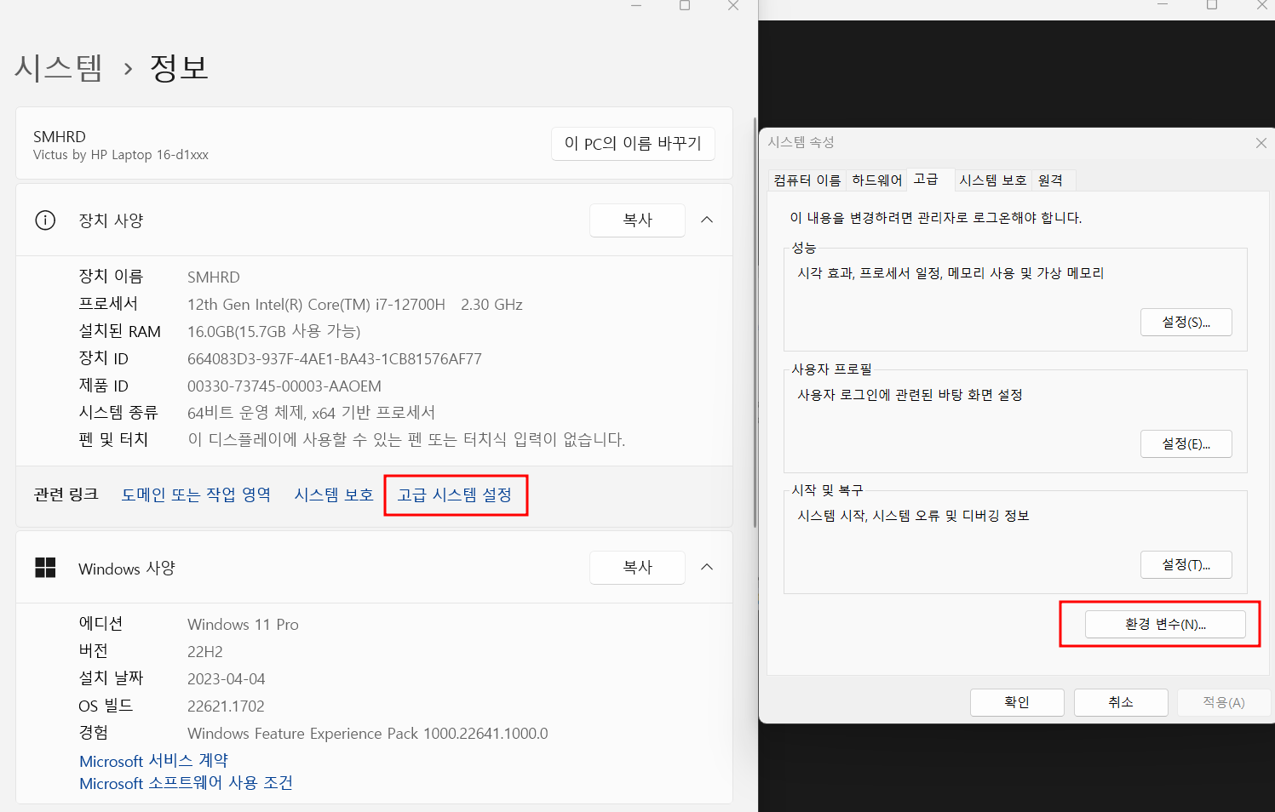Click the system type value 64비트 운영 체제
The width and height of the screenshot is (1275, 812).
point(312,413)
